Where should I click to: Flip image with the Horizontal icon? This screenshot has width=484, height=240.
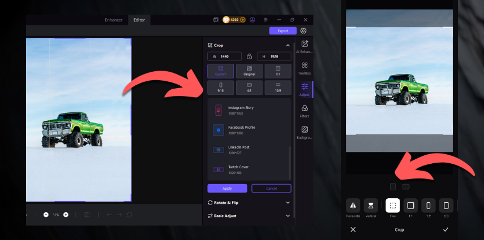coord(353,206)
